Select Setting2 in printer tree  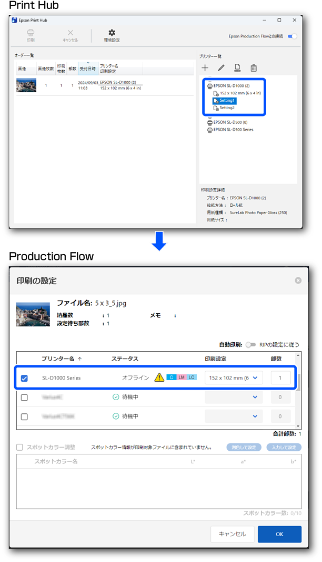[227, 108]
